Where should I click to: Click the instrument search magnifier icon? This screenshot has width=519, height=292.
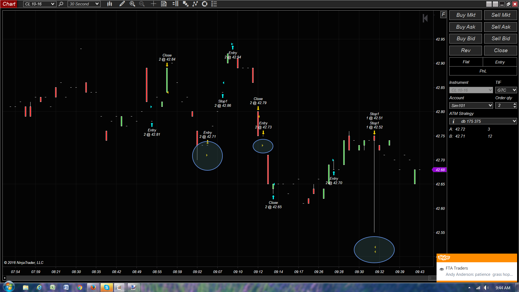pyautogui.click(x=61, y=4)
